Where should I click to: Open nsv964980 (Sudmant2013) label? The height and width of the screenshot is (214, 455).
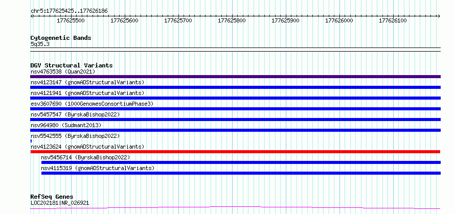(x=66, y=125)
